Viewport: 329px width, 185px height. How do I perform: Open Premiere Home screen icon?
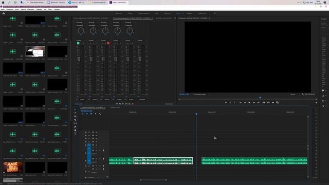tap(4, 13)
